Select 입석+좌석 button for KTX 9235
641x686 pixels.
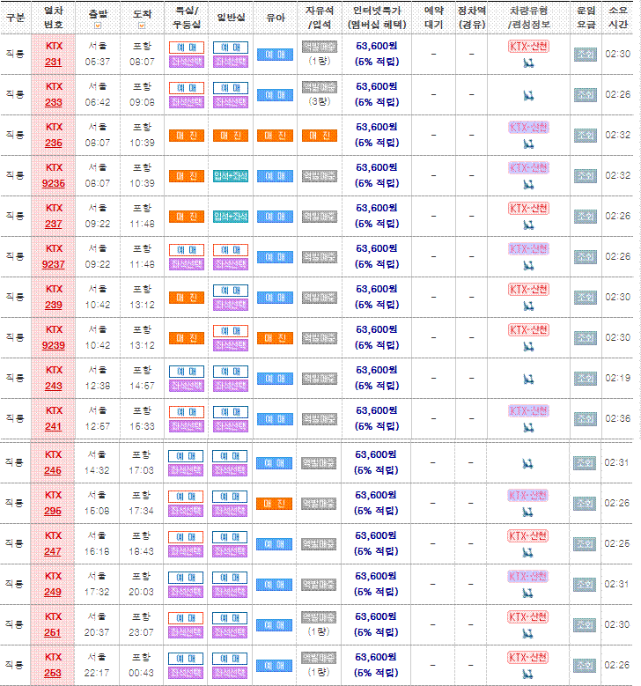click(231, 176)
